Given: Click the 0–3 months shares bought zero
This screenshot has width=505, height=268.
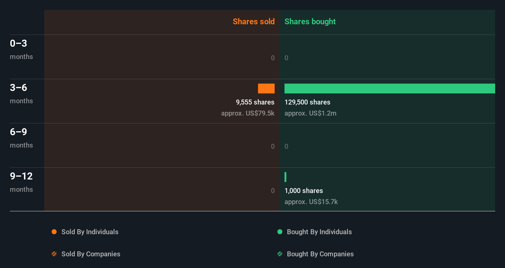Looking at the screenshot, I should [286, 58].
